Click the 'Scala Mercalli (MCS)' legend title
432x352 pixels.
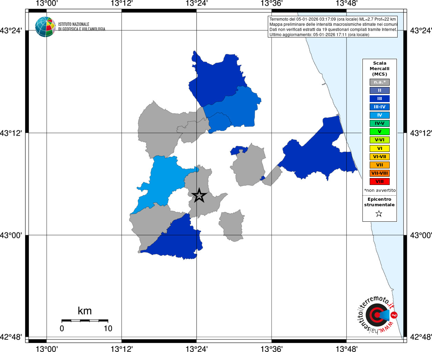click(x=380, y=69)
